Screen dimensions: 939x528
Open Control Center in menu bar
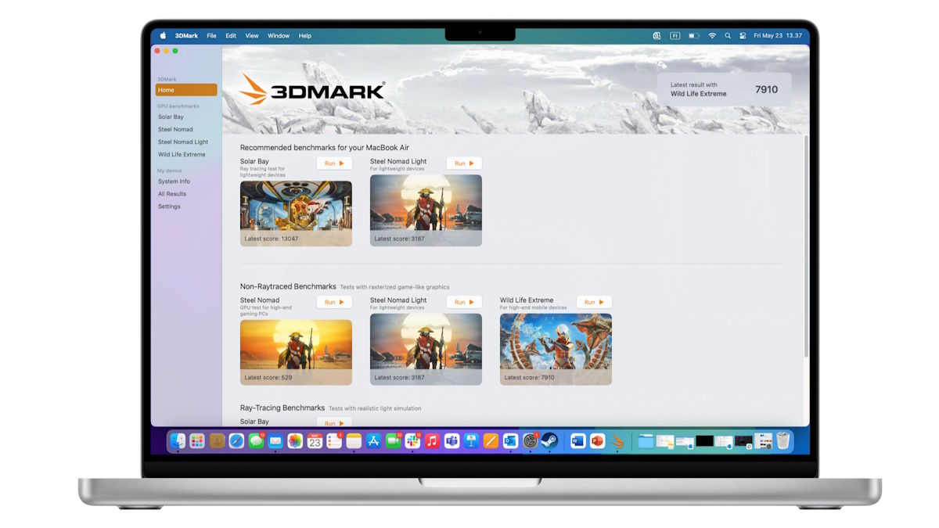pyautogui.click(x=743, y=35)
